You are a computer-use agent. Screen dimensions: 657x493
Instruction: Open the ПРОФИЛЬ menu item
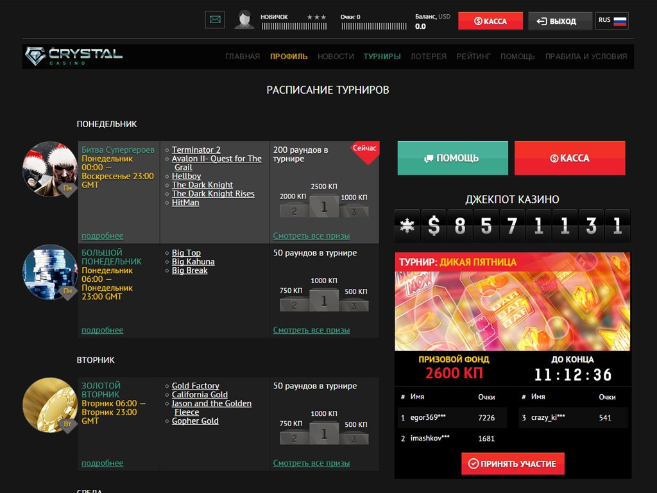tap(289, 56)
